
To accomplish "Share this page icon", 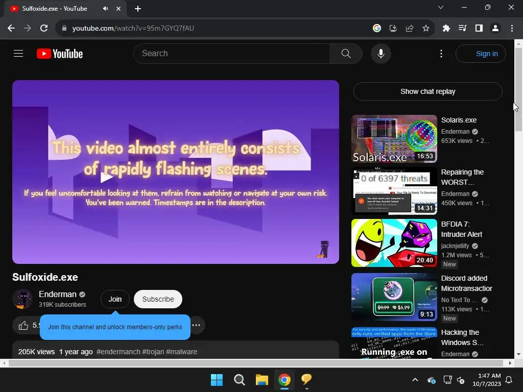I will point(409,28).
